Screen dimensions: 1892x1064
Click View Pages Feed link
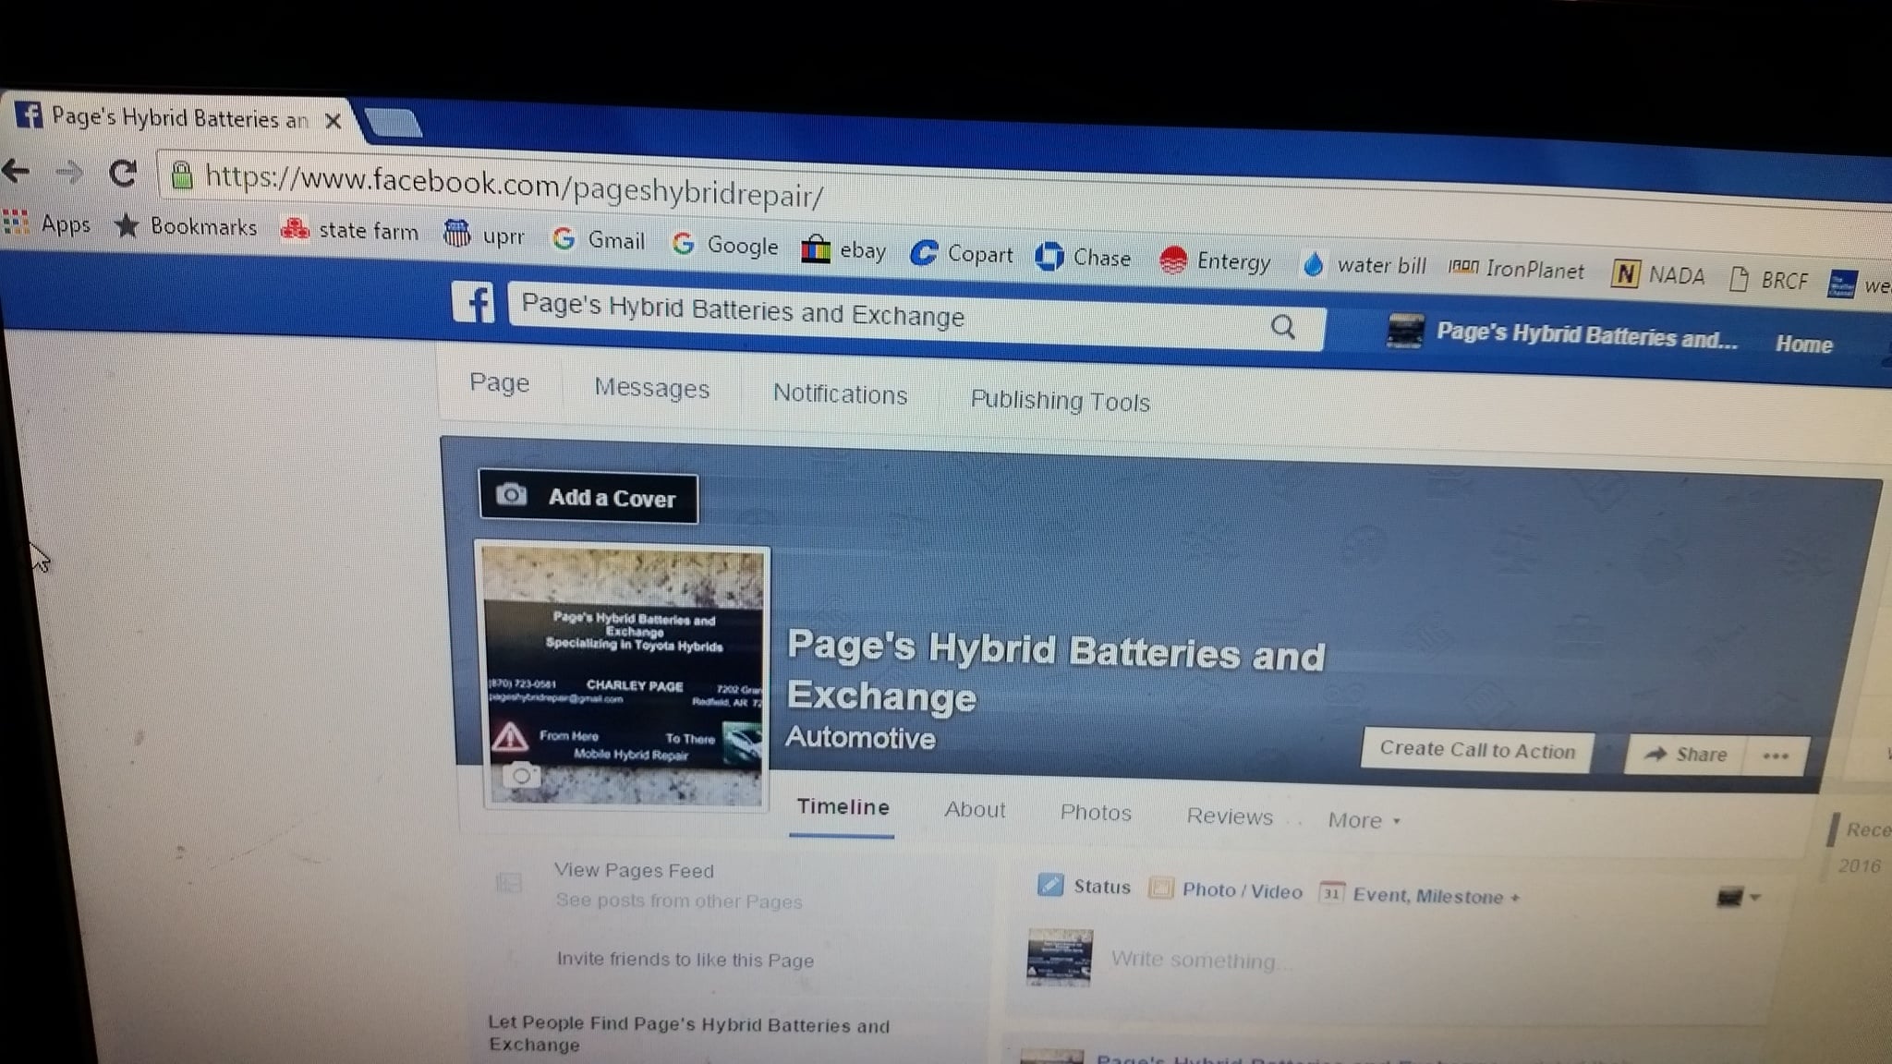pos(634,871)
